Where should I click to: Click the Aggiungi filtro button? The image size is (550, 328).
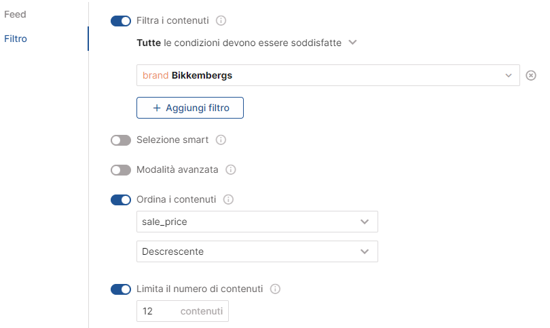point(190,108)
